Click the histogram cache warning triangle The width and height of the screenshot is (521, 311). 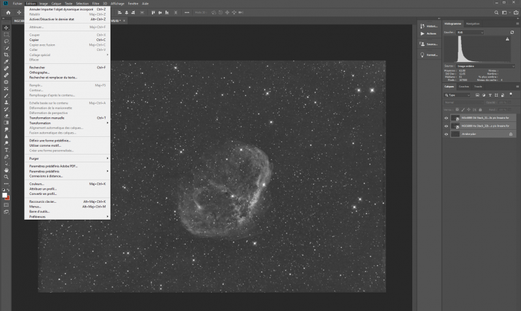pyautogui.click(x=508, y=38)
